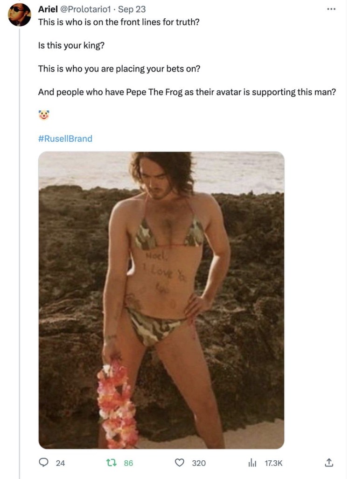Click the clown face emoji

(x=44, y=115)
